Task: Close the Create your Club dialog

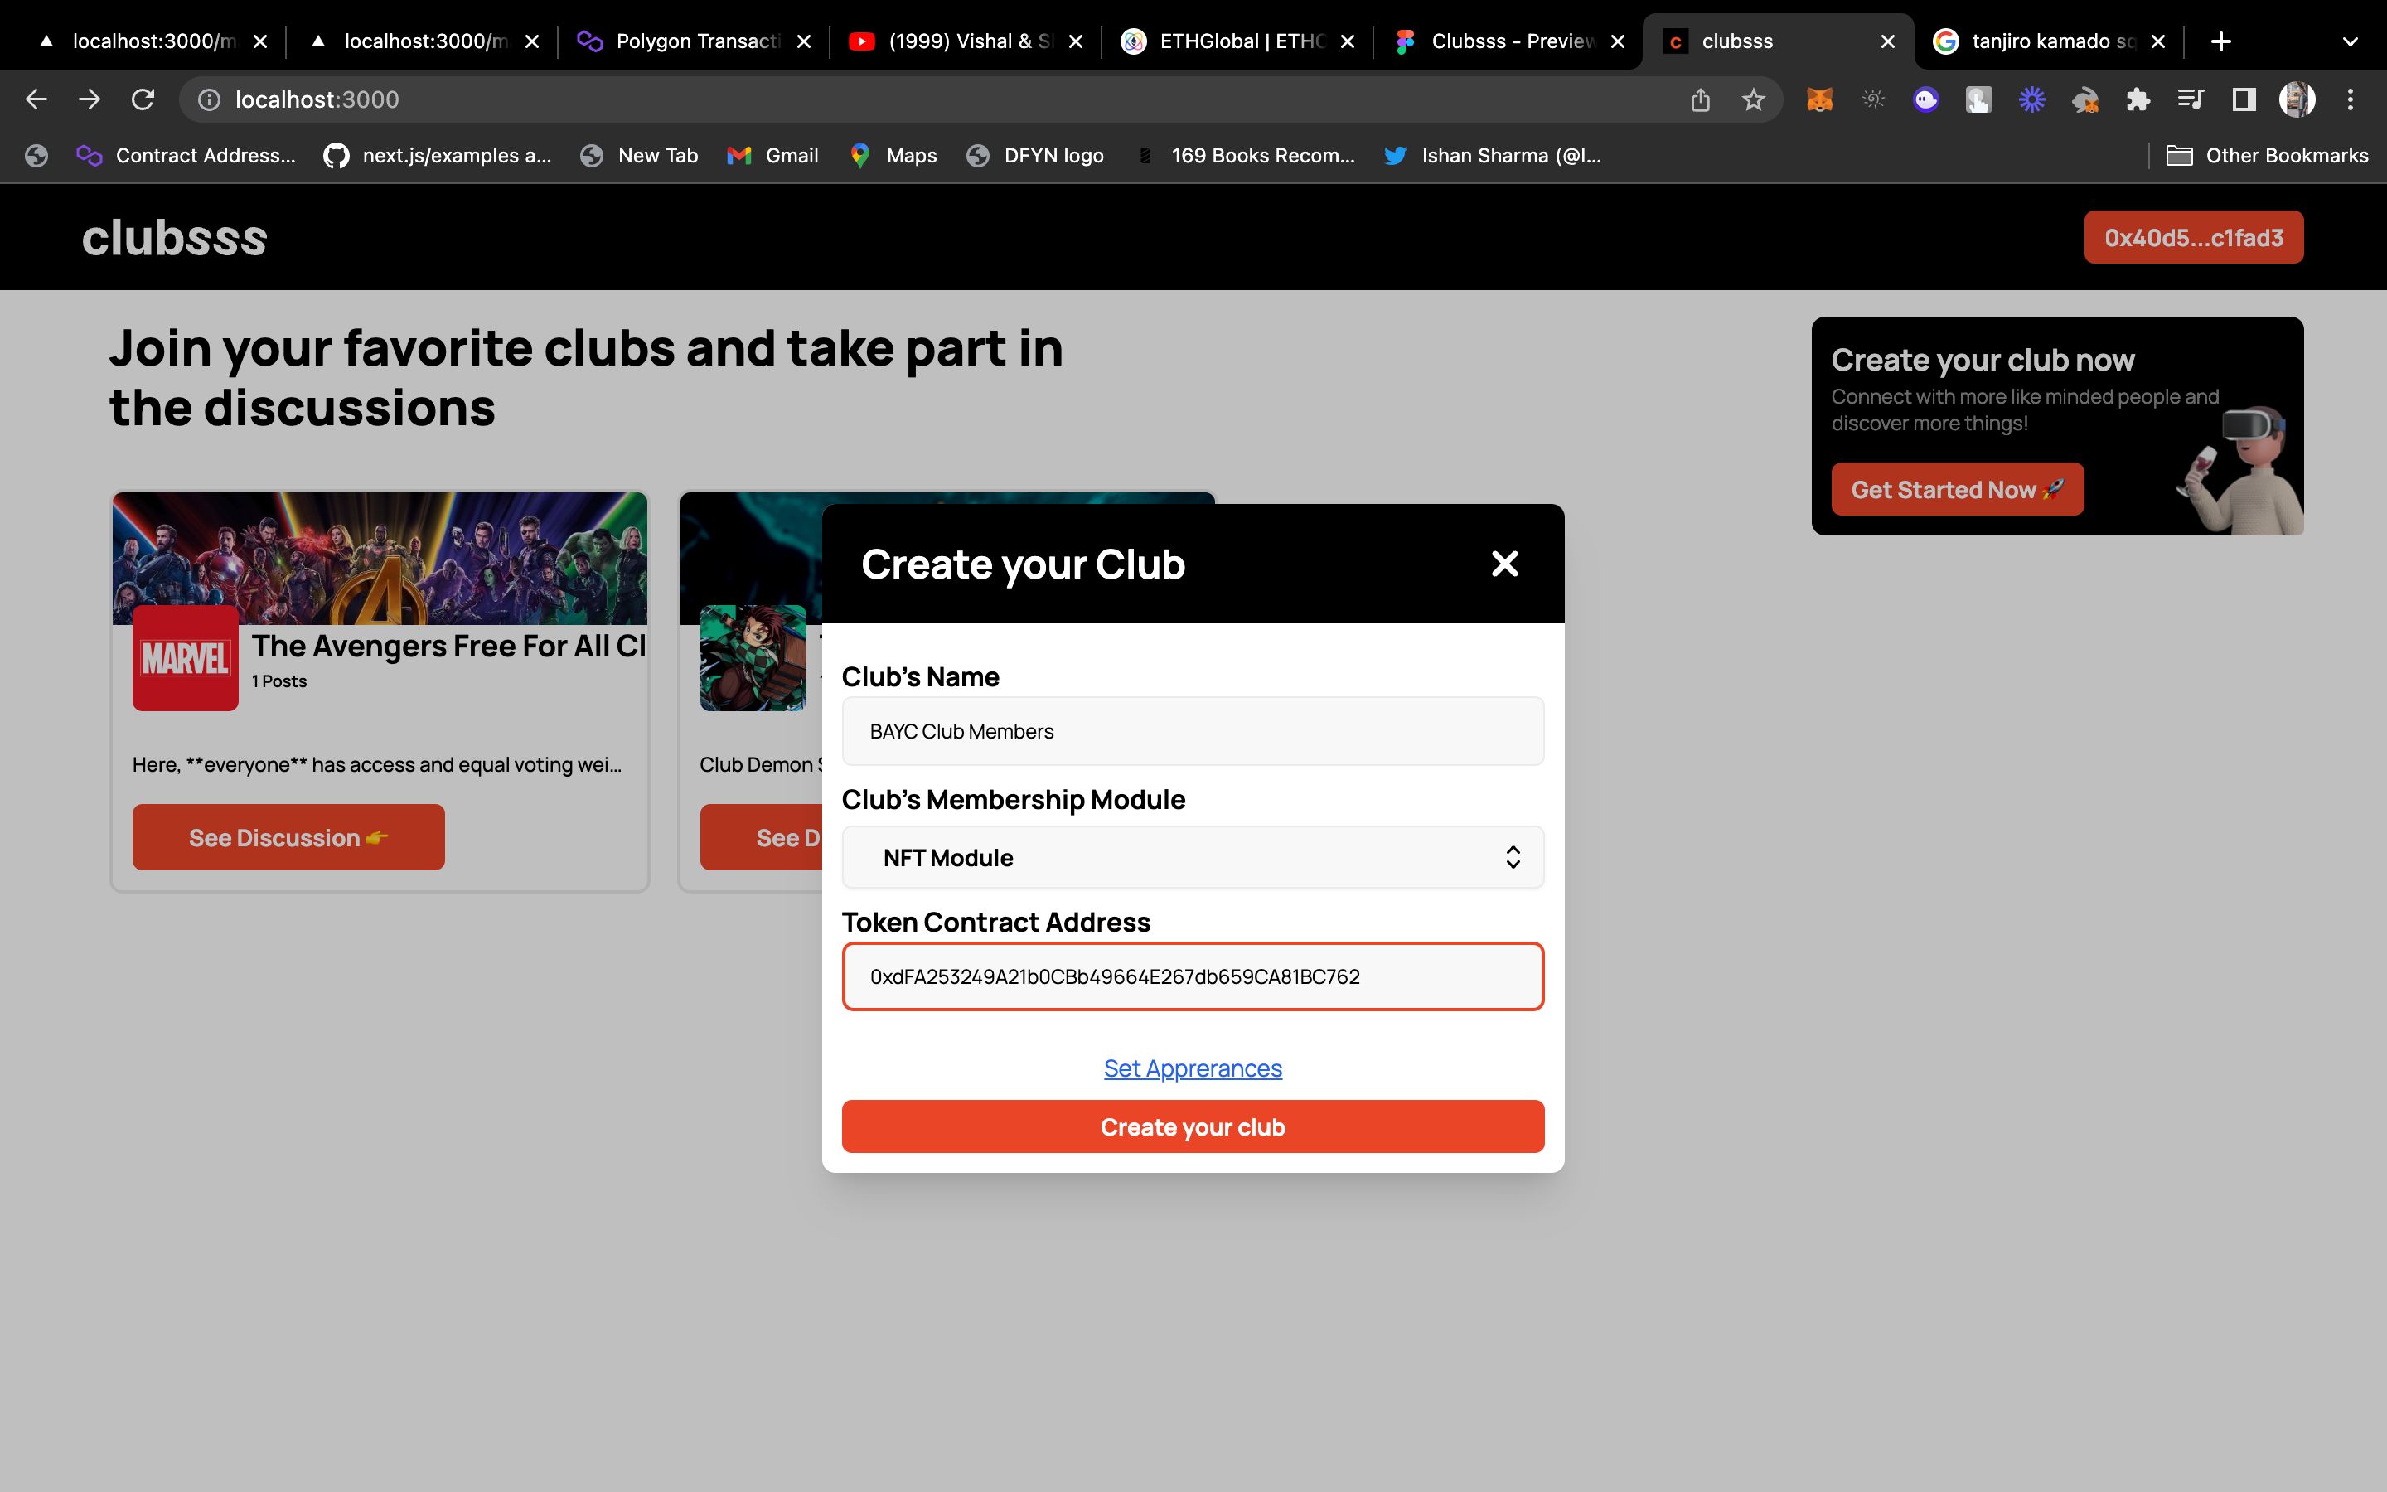Action: click(x=1505, y=564)
